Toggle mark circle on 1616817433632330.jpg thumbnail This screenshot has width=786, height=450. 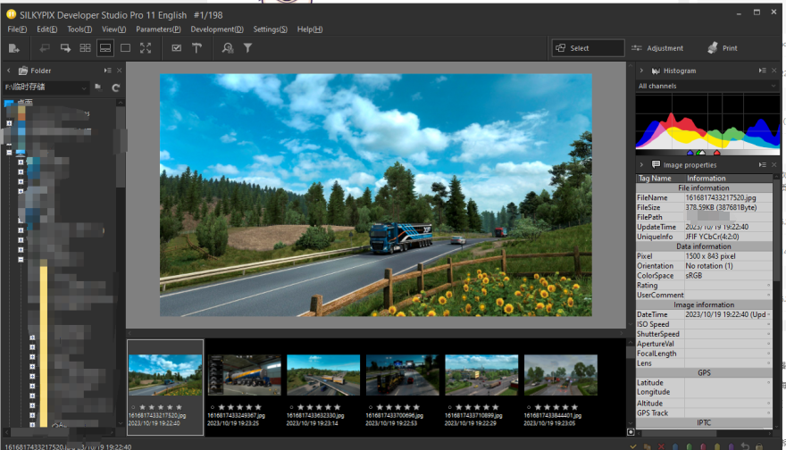291,407
